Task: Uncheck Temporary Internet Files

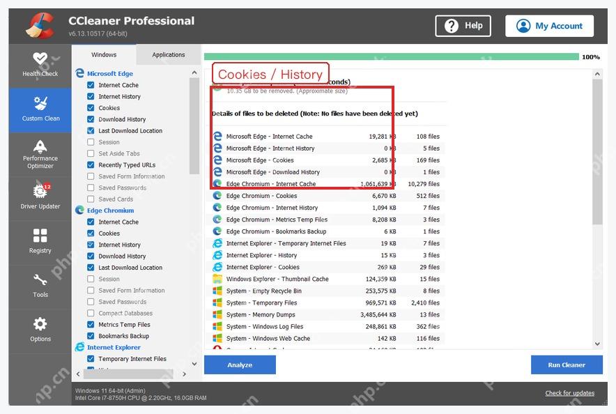Action: [91, 359]
